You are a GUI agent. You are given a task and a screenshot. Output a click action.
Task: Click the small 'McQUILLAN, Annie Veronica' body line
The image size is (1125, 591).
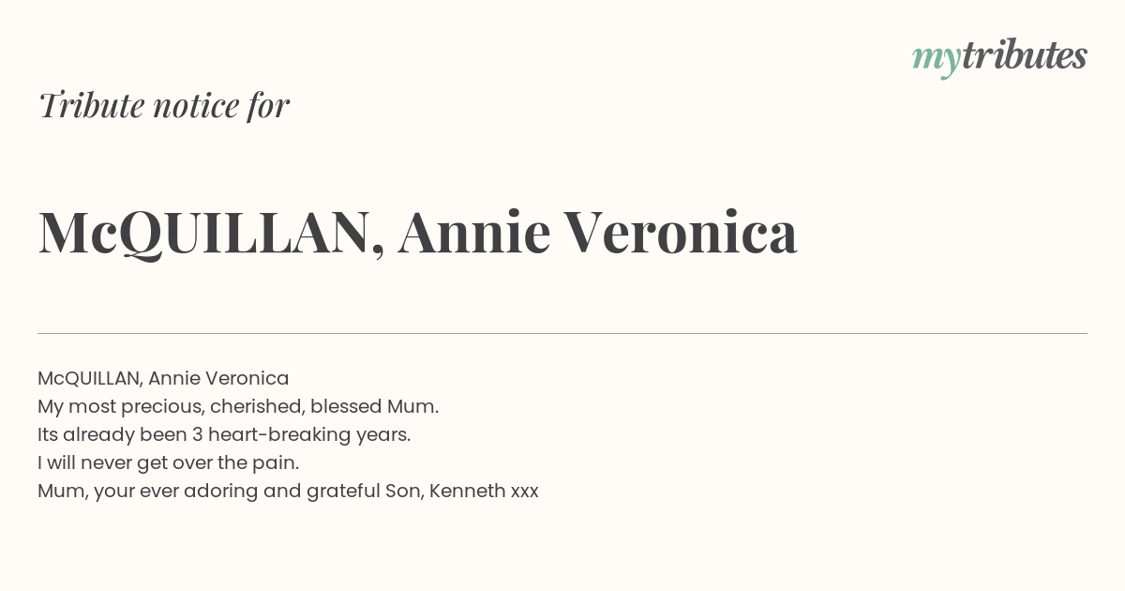[x=163, y=378]
